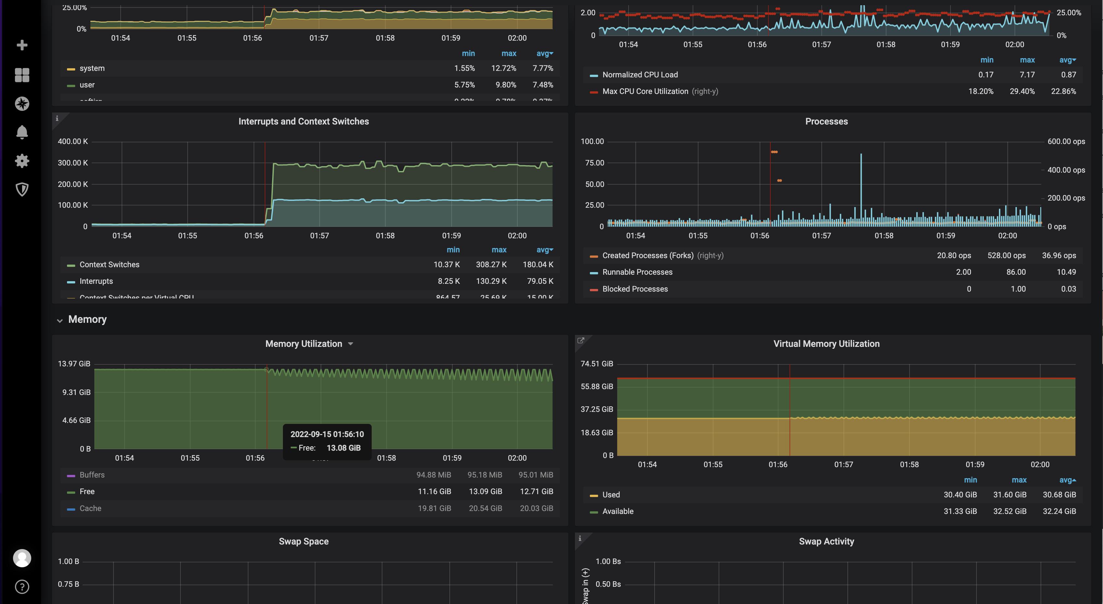Toggle Free series in Memory legend
Screen dimensions: 1103x604
tap(87, 492)
